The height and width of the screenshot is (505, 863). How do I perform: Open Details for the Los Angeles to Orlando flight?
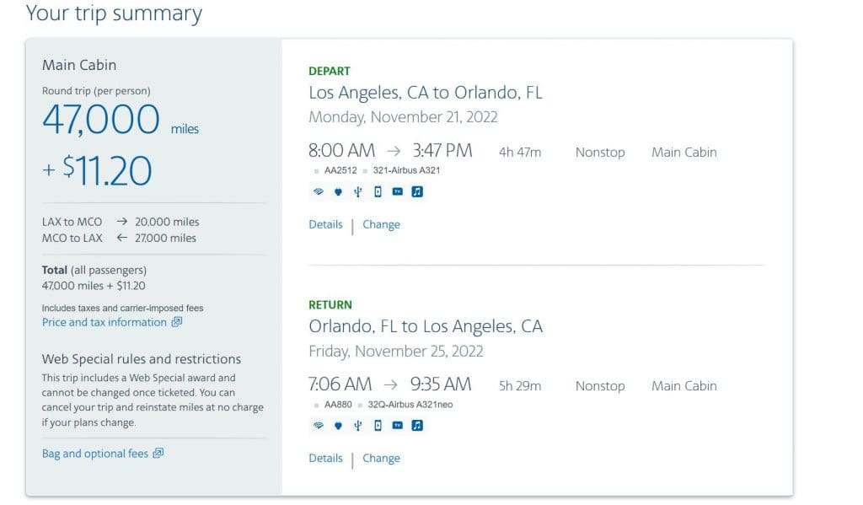[x=325, y=224]
